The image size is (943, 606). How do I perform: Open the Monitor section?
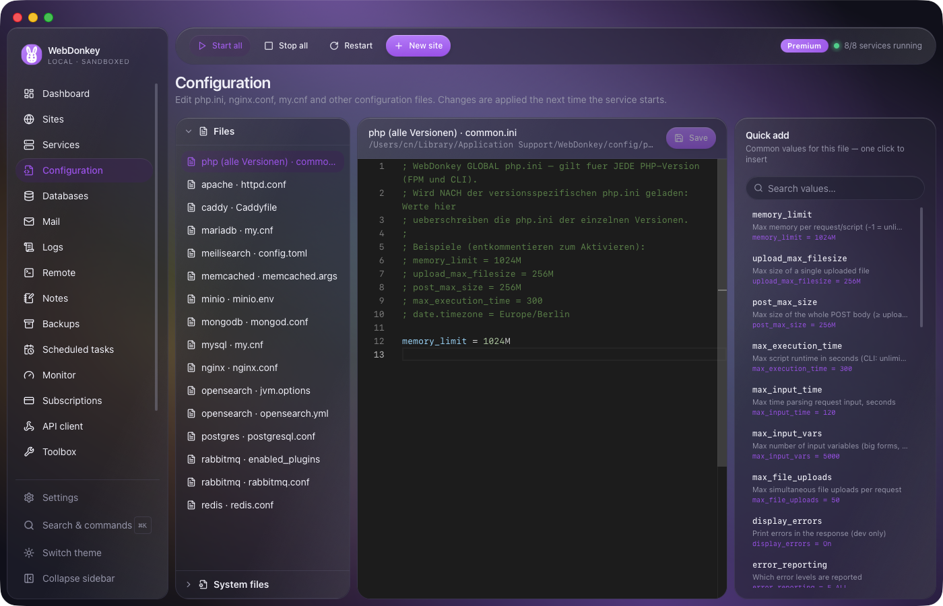pyautogui.click(x=84, y=375)
